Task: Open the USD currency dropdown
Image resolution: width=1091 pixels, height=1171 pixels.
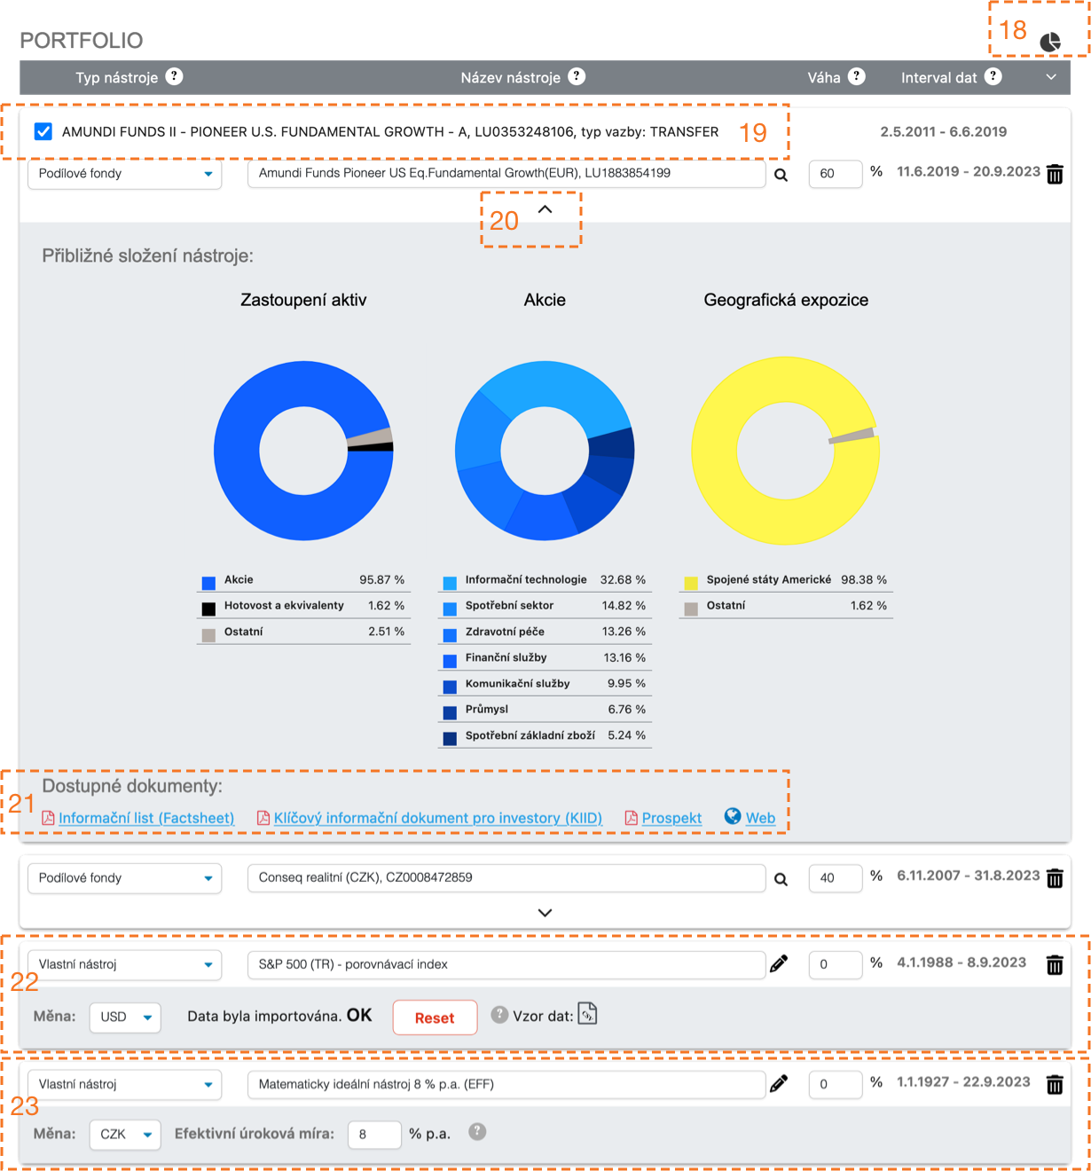Action: pos(125,1017)
